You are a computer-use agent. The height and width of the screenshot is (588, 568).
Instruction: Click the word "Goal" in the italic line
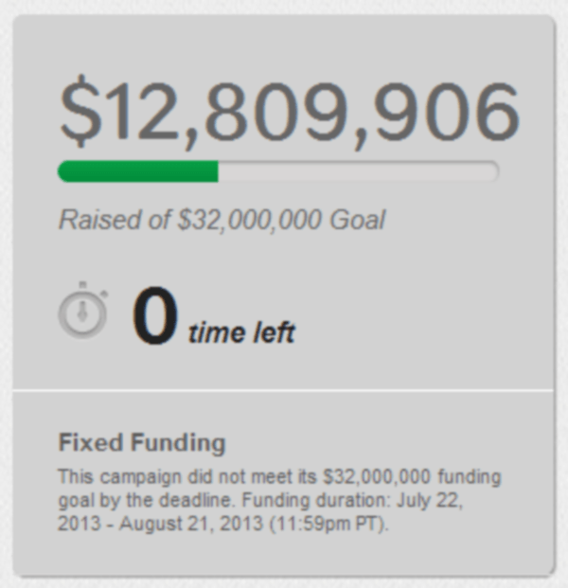(x=357, y=221)
